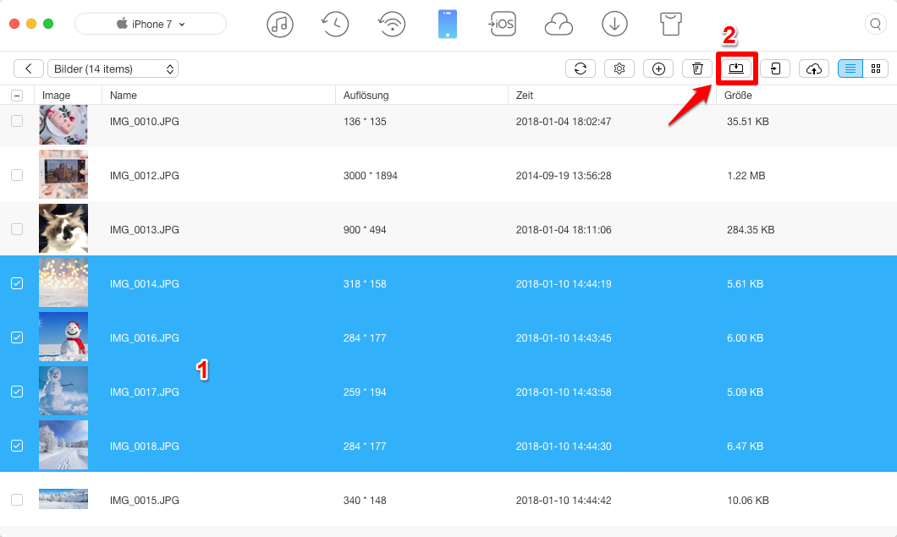Click the size value 284.35 KB
This screenshot has height=537, width=897.
(751, 230)
